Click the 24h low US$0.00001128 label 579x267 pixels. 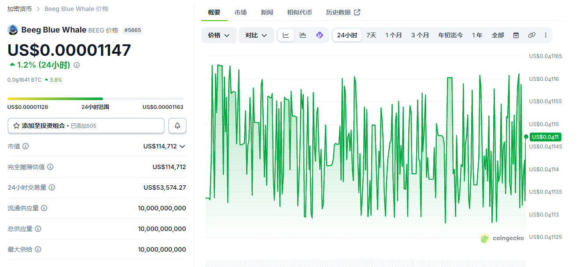[x=28, y=107]
